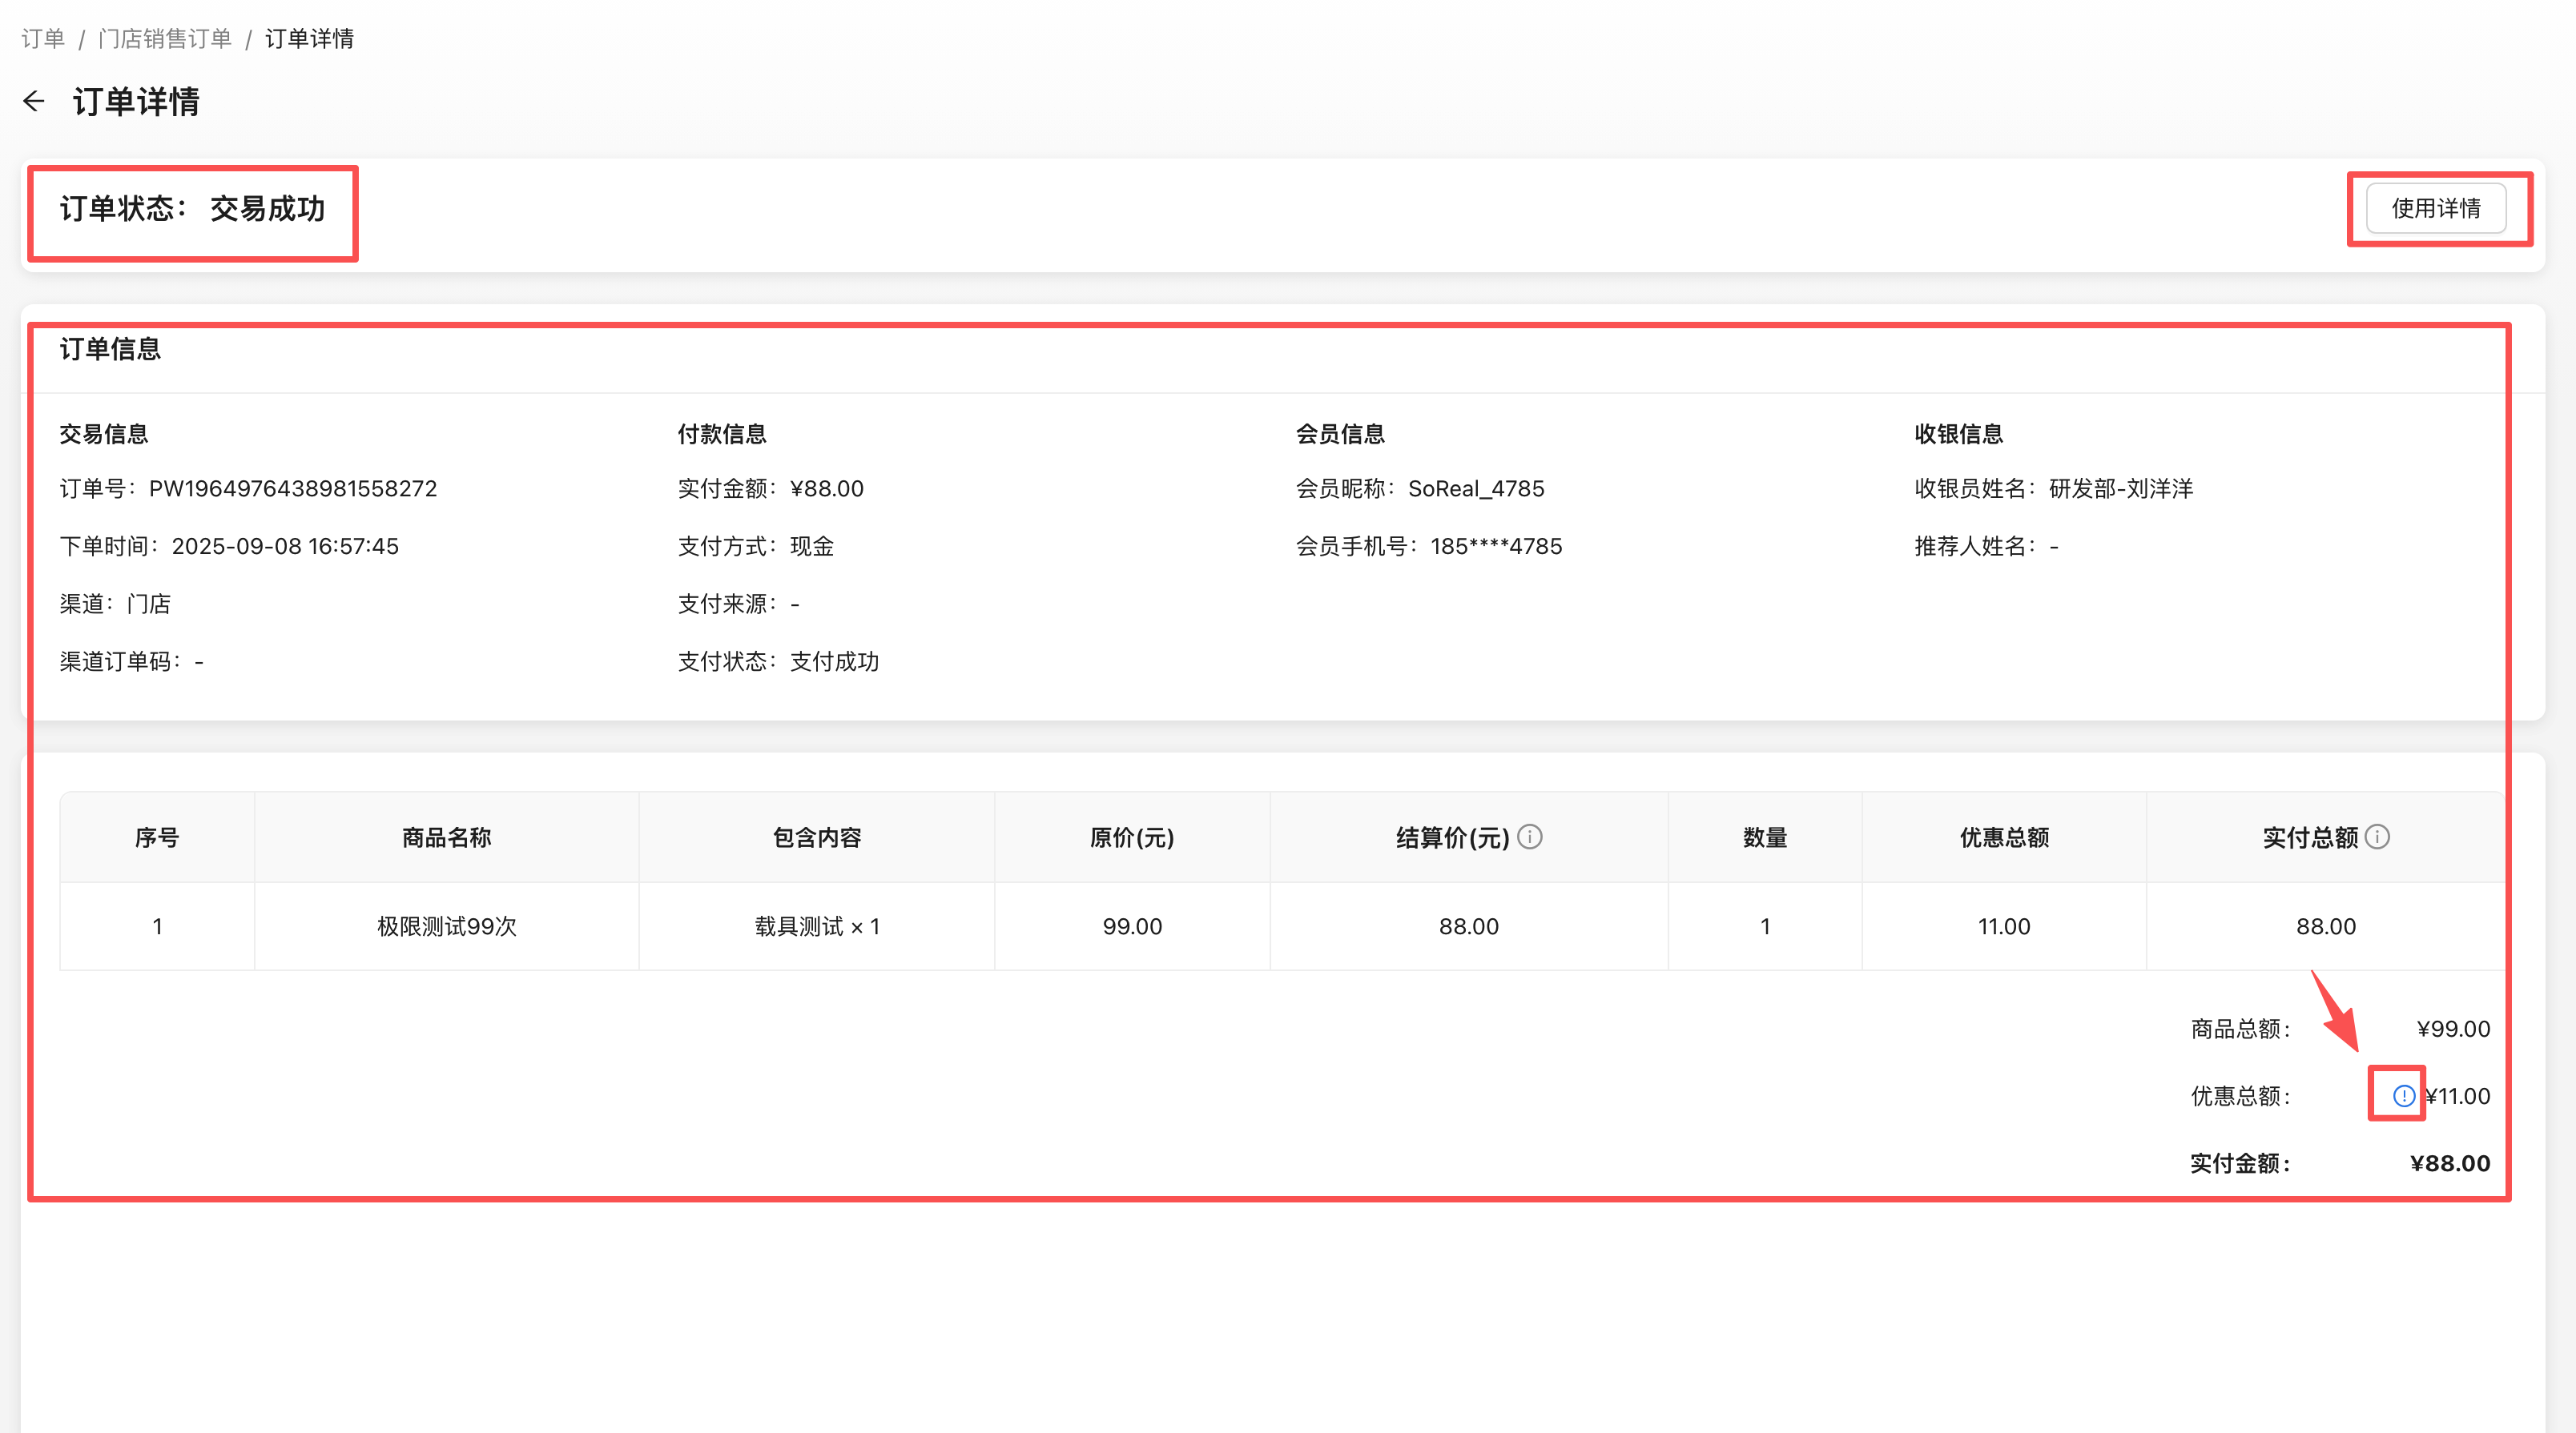Screen dimensions: 2576x1433
Task: Click 商品总额 ¥99.00 summary
Action: pyautogui.click(x=2340, y=1030)
